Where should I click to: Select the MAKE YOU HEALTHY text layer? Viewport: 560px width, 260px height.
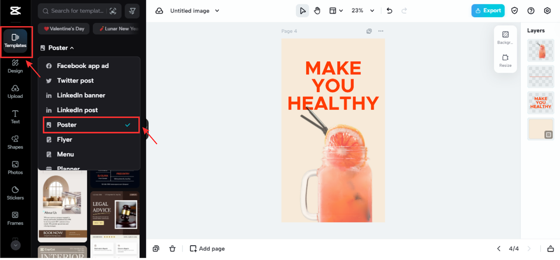point(541,103)
